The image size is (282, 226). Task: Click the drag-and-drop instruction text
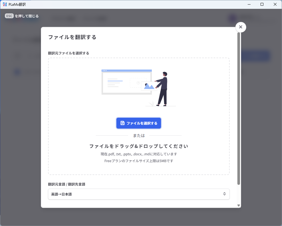coord(139,146)
